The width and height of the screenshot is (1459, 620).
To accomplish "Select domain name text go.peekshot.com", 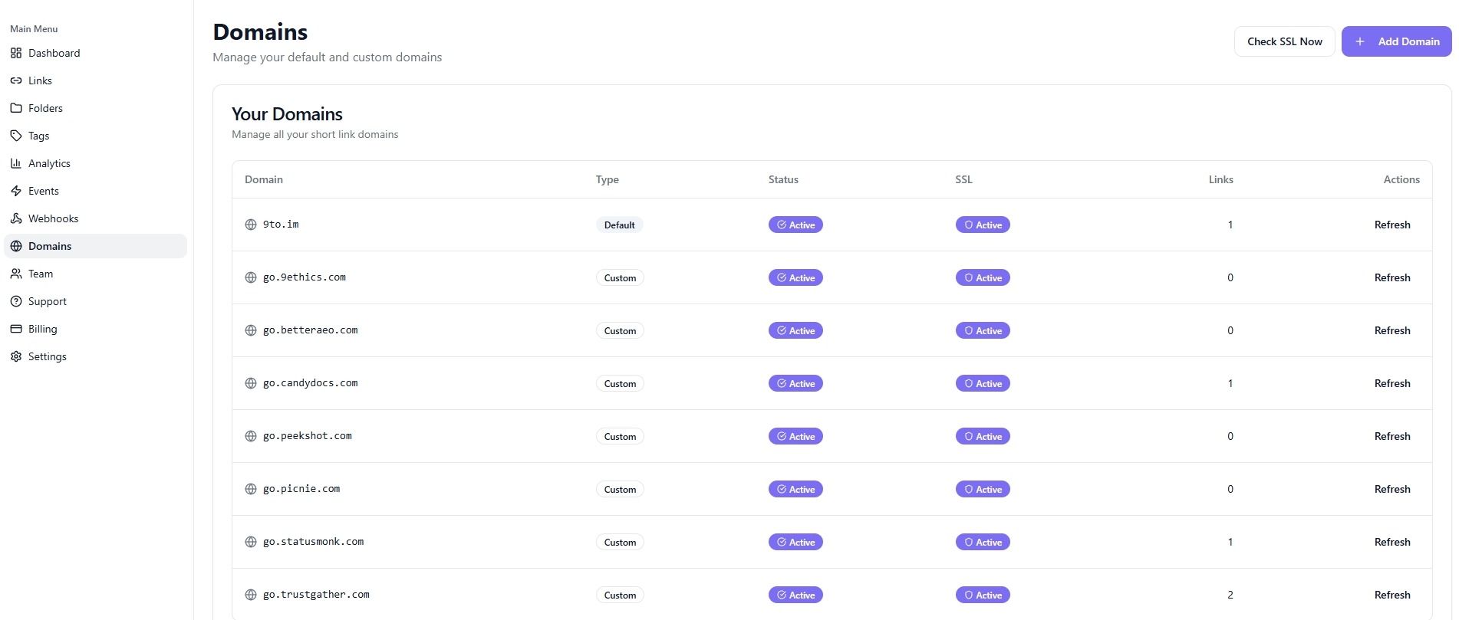I will tap(308, 436).
